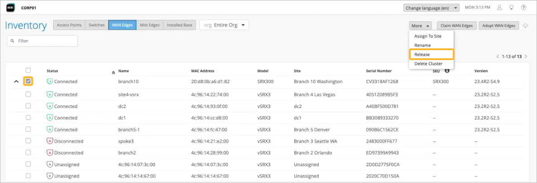This screenshot has height=183, width=537.
Task: Check the dc1 row checkbox
Action: tap(29, 117)
